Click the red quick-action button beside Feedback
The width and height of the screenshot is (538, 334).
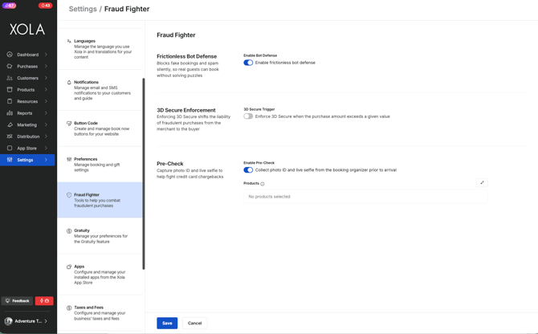click(44, 301)
